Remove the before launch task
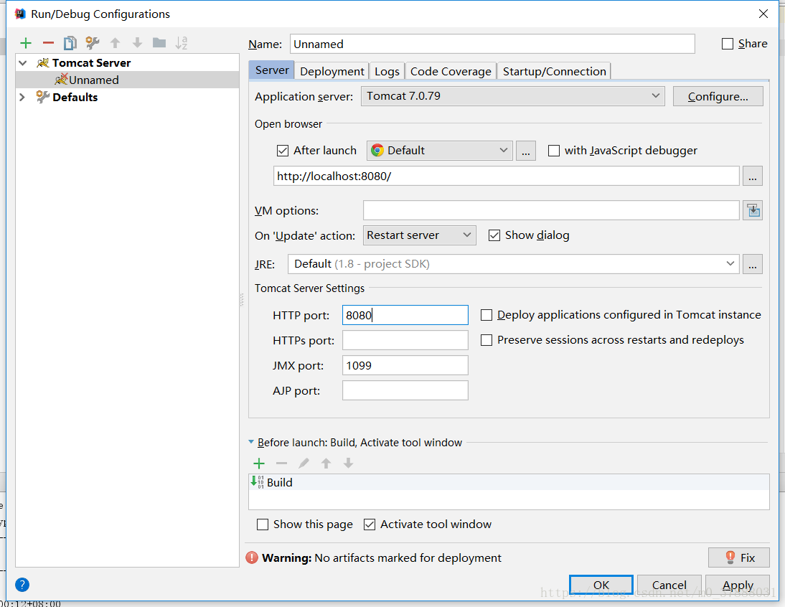785x607 pixels. [281, 464]
